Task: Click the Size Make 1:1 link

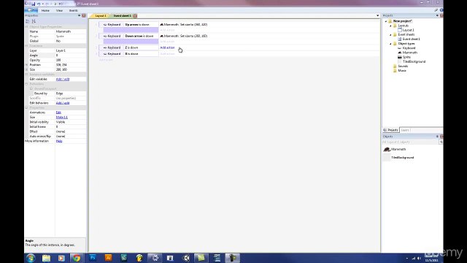Action: pos(61,117)
